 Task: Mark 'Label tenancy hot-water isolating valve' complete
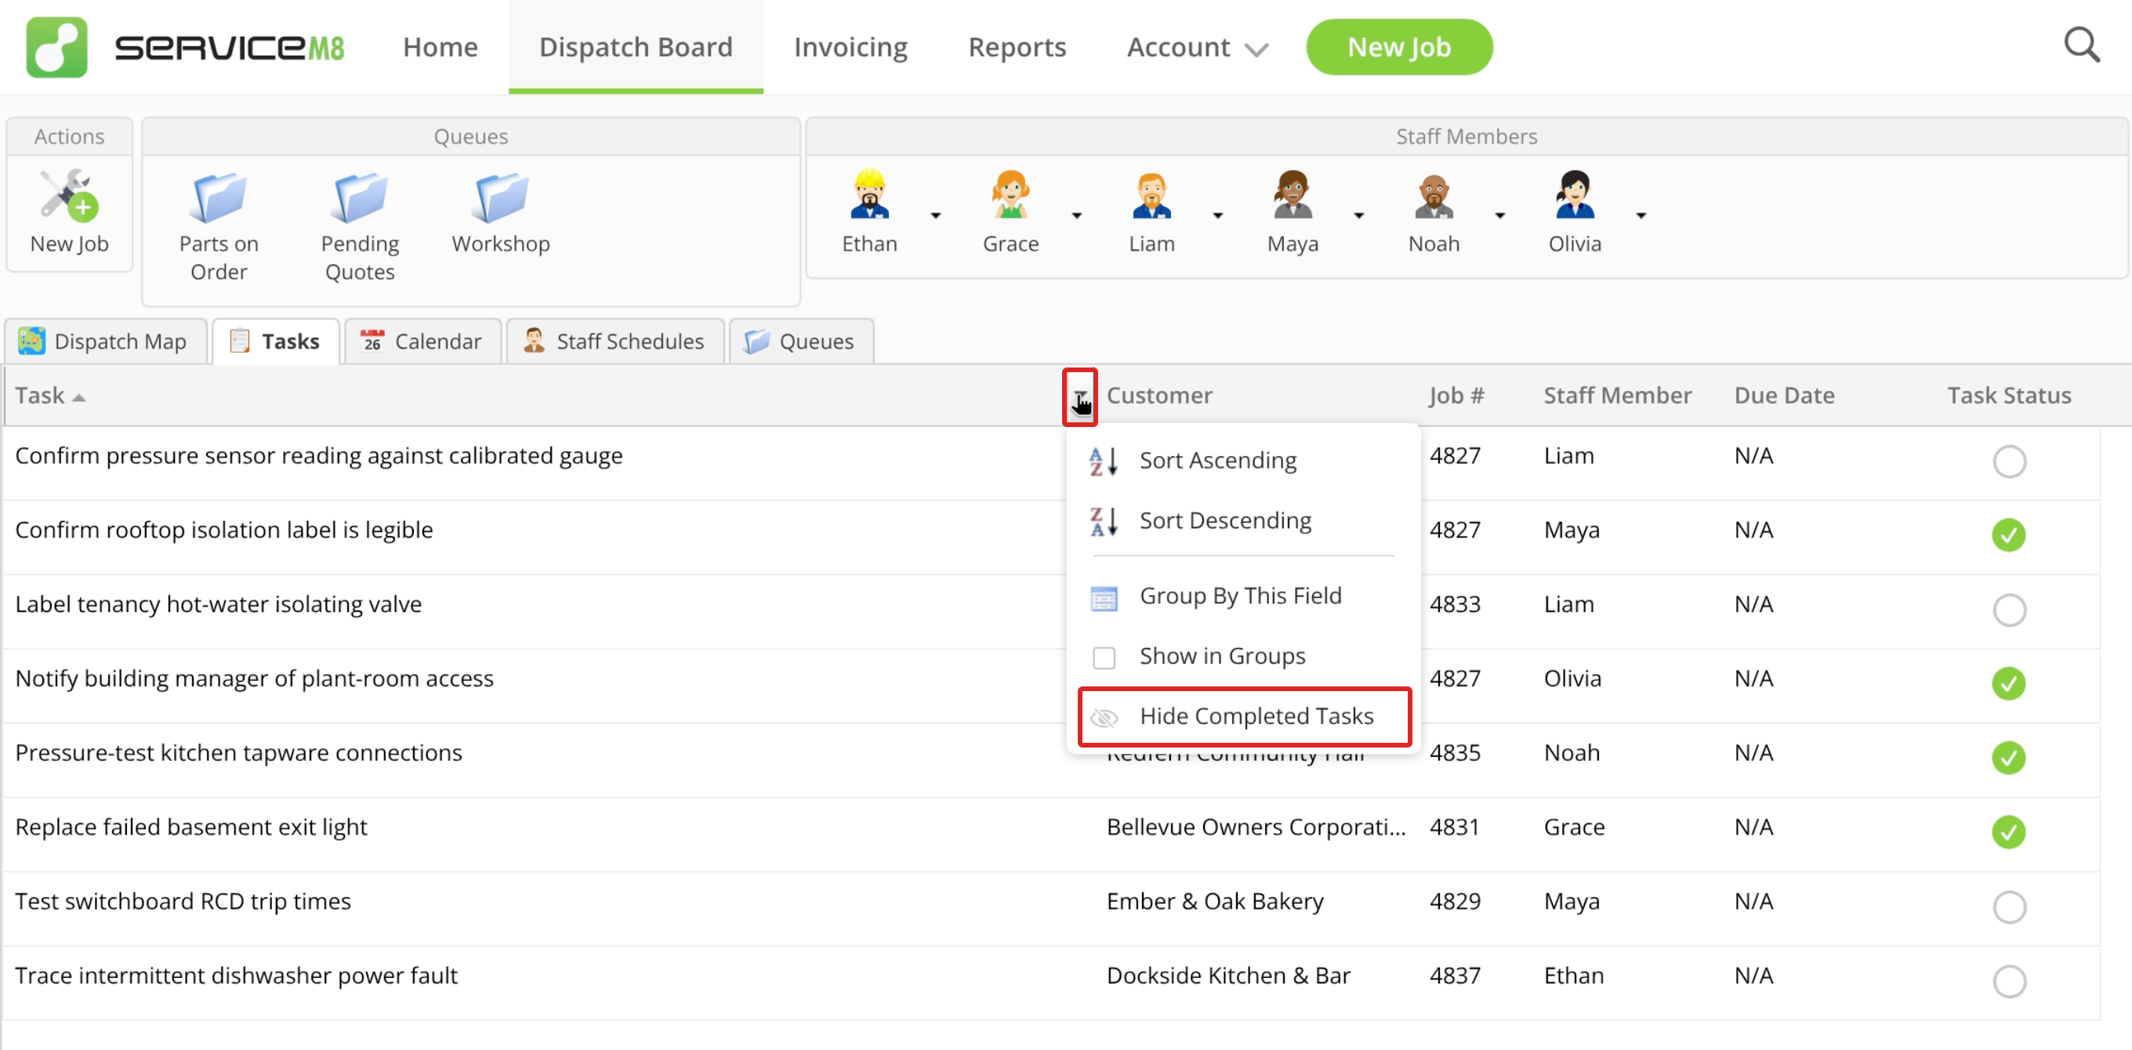pos(2009,610)
